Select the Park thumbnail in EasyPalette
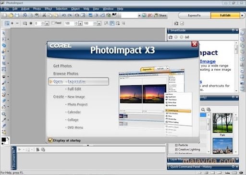 [222, 123]
